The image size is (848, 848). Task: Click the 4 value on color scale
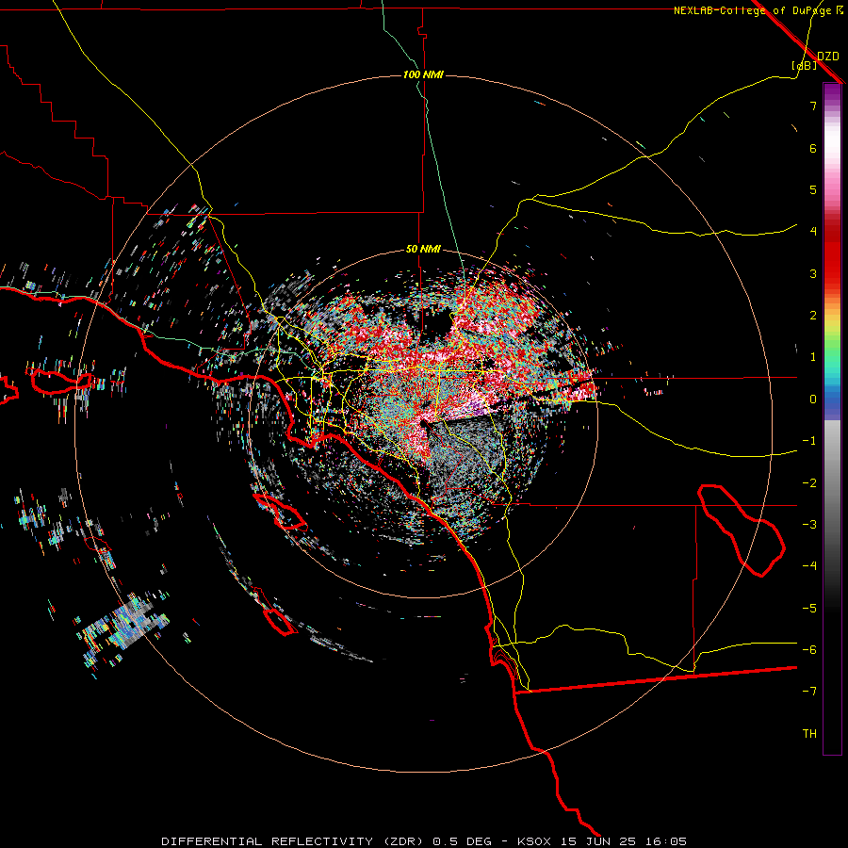(x=813, y=231)
